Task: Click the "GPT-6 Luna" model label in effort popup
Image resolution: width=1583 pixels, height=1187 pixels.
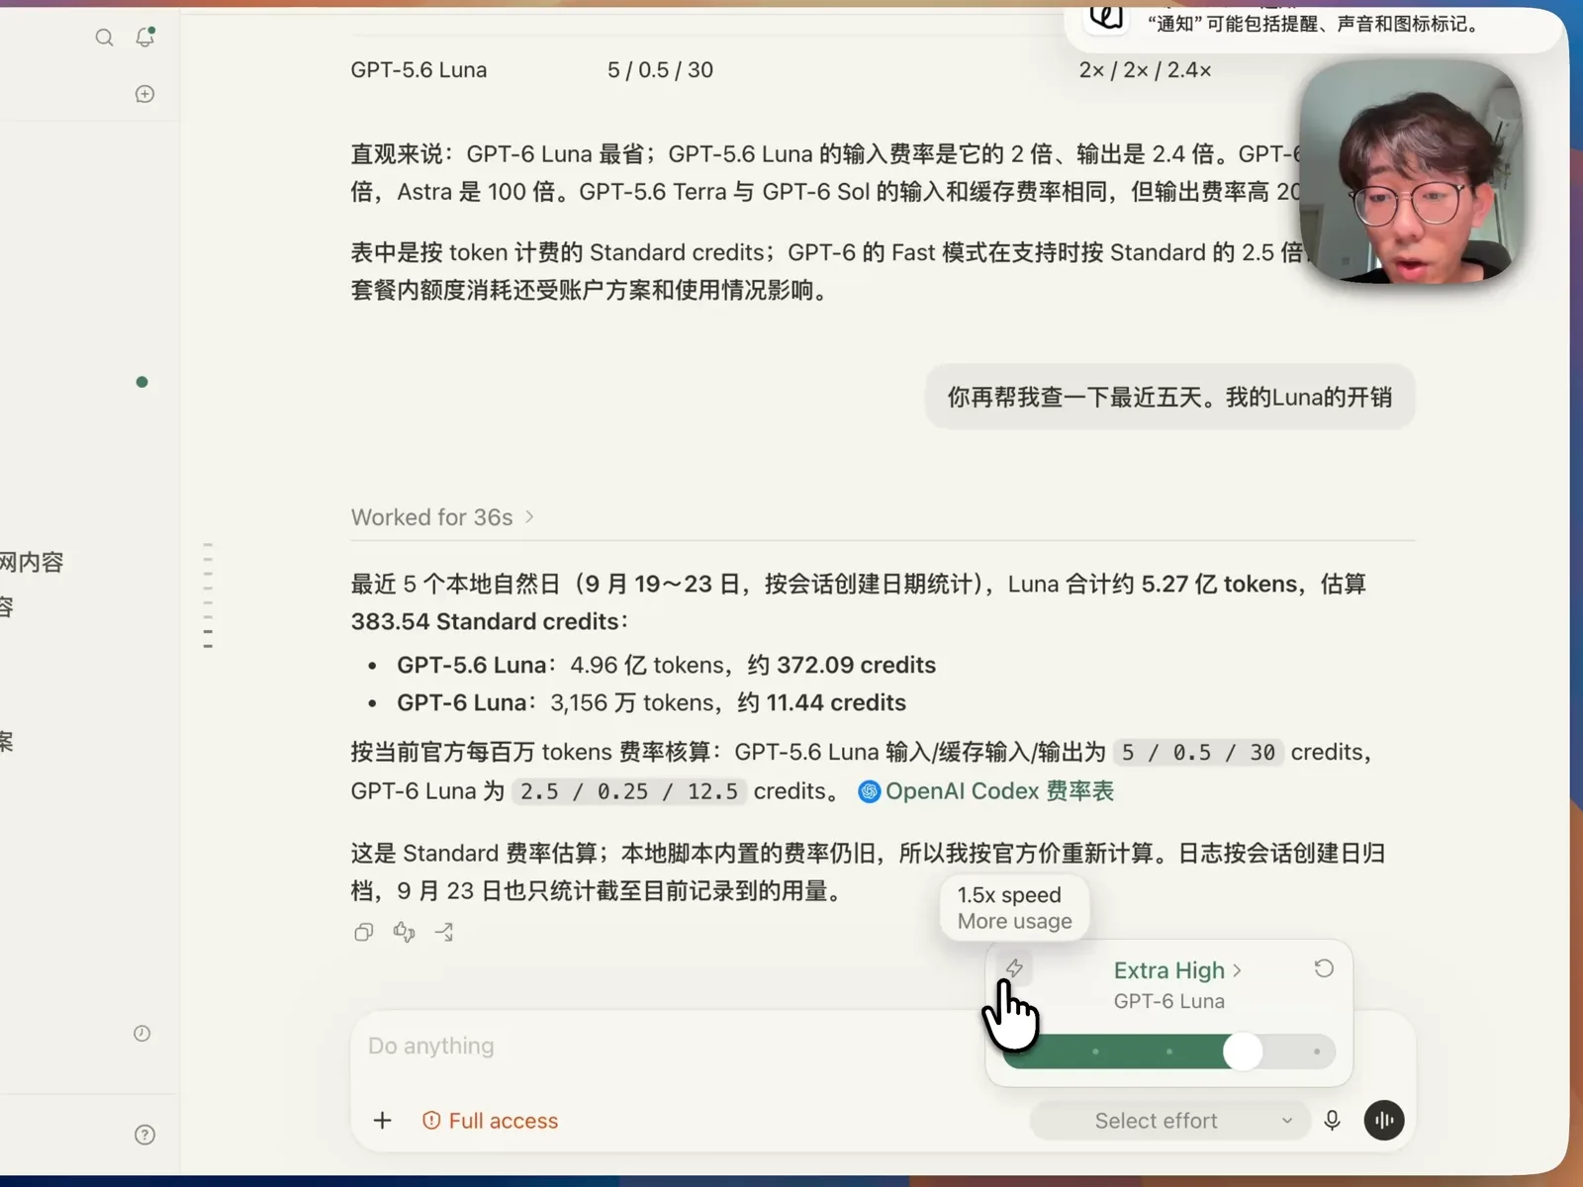Action: click(1169, 1001)
